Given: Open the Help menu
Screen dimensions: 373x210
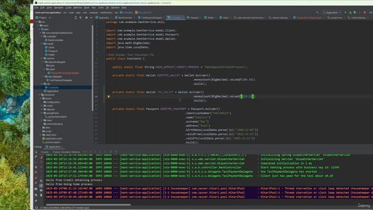Looking at the screenshot, I should pos(124,8).
